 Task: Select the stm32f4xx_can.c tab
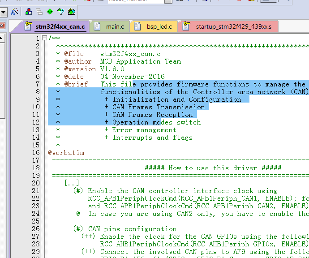point(60,26)
